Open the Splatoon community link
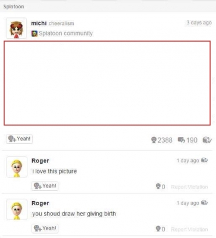216x238 pixels. pyautogui.click(x=65, y=33)
